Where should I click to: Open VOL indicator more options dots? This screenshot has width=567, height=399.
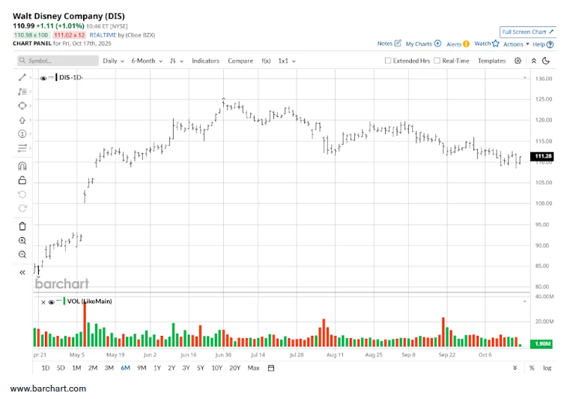pyautogui.click(x=58, y=301)
